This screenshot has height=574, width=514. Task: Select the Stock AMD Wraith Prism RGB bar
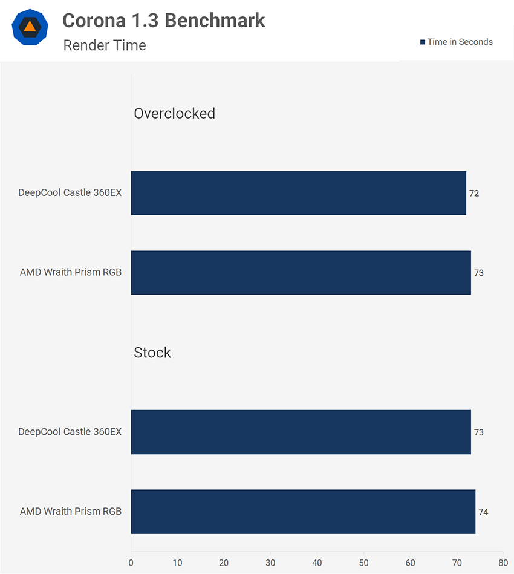click(x=303, y=512)
